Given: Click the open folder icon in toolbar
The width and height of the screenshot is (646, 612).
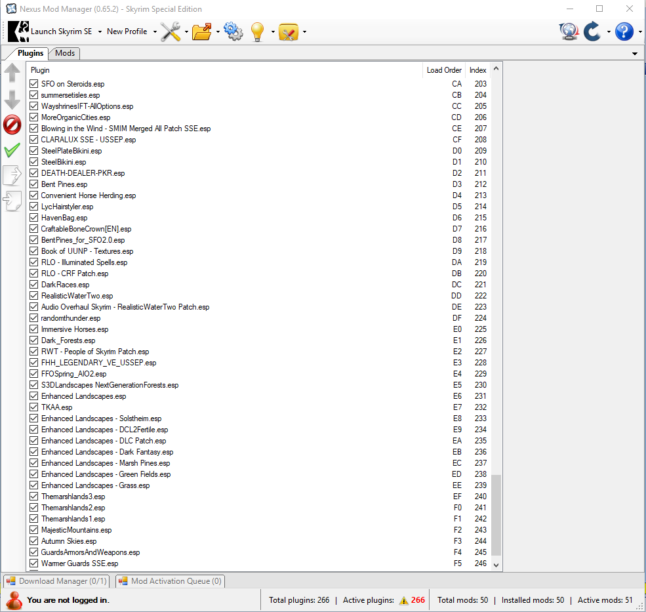Looking at the screenshot, I should (201, 31).
